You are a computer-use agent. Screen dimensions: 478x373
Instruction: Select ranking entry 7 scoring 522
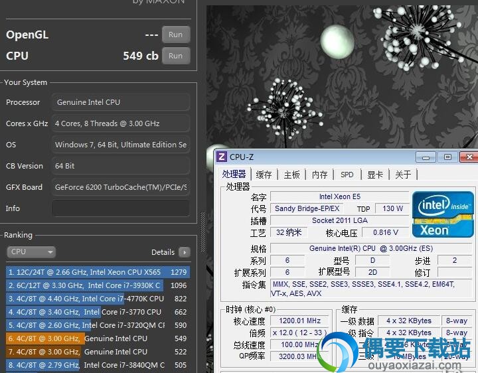pos(98,352)
